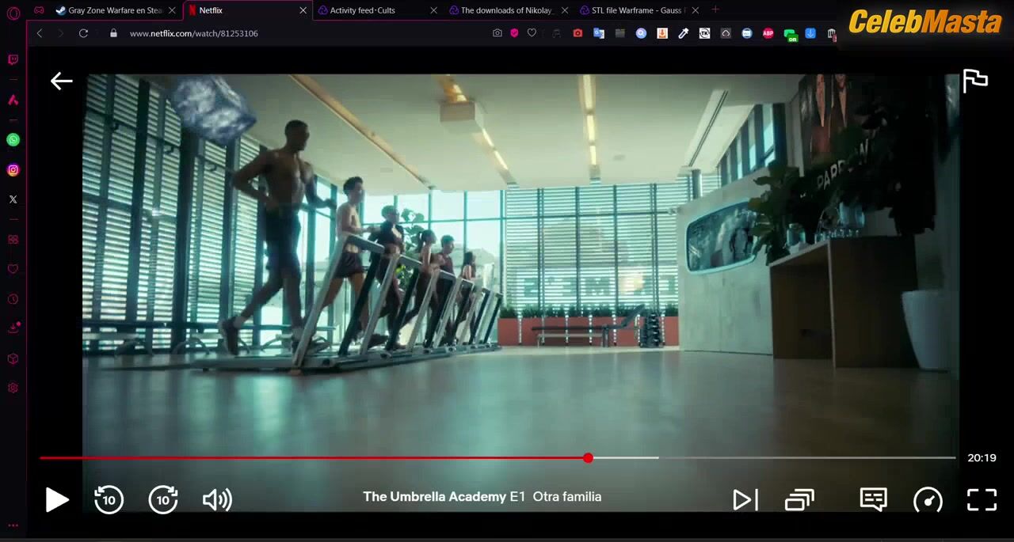
Task: Open the pink privacy shield icon
Action: [514, 33]
